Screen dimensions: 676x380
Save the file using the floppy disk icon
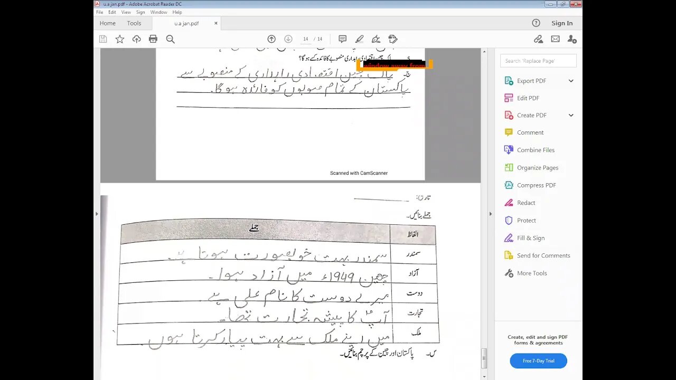coord(103,39)
